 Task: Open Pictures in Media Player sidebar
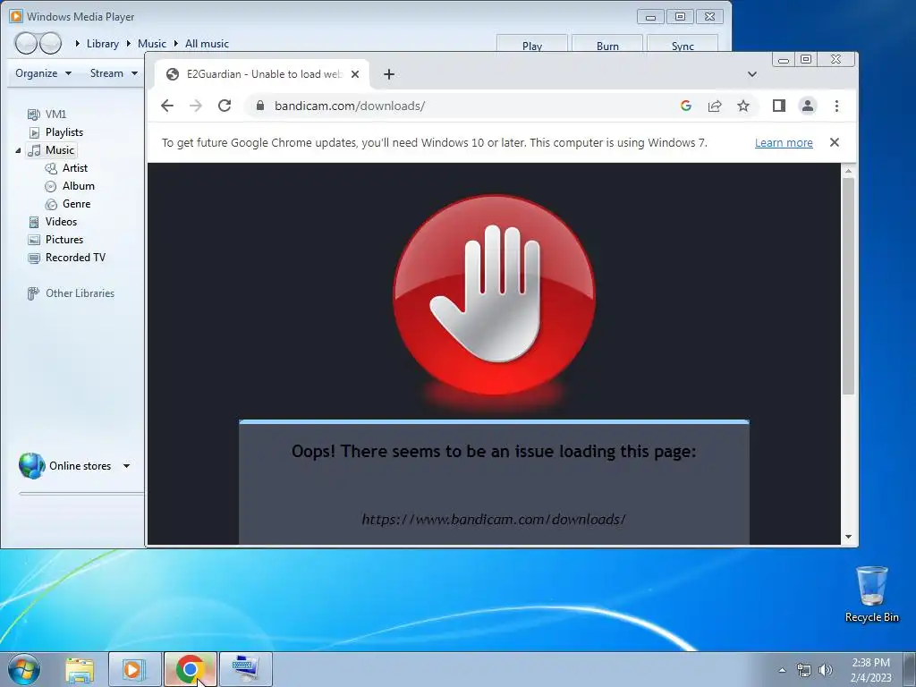pyautogui.click(x=55, y=240)
